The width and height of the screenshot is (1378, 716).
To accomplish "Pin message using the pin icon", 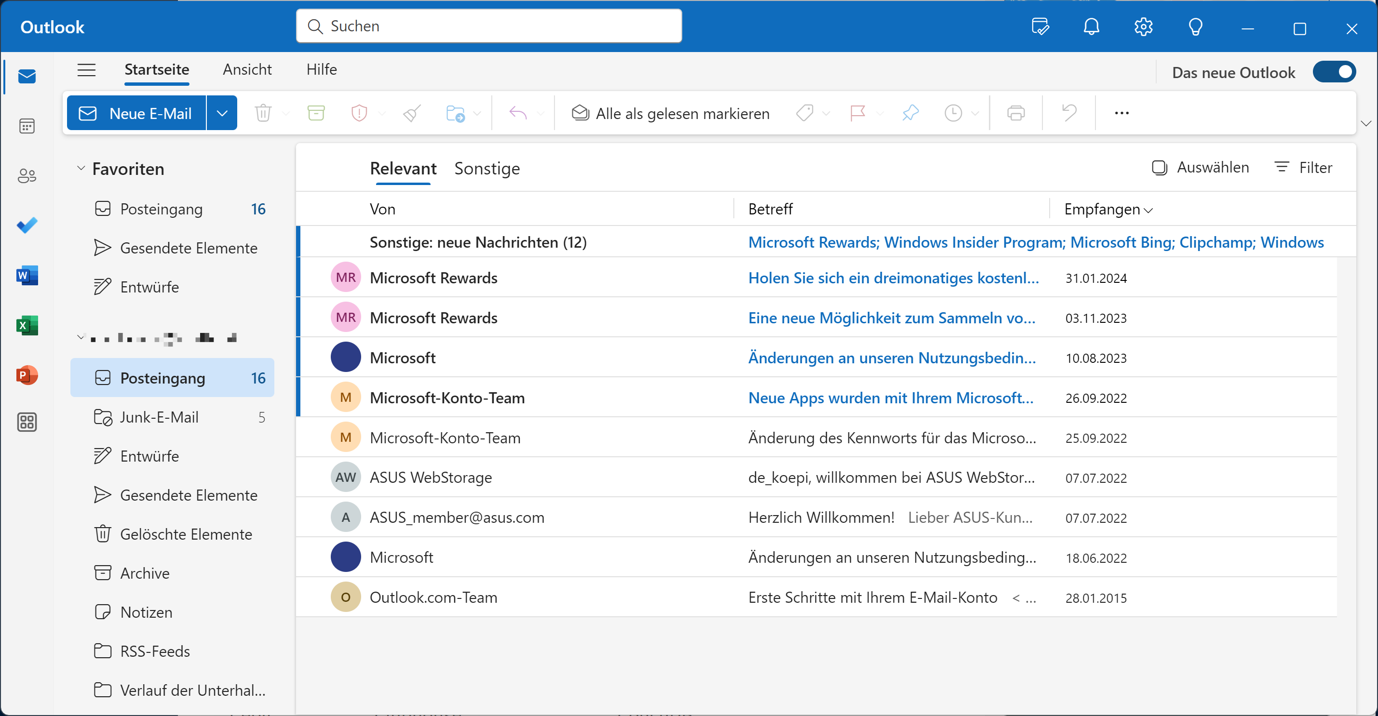I will pyautogui.click(x=910, y=113).
